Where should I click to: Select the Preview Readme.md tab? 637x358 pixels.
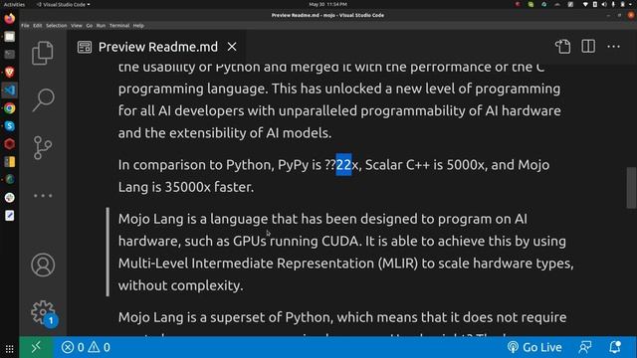(157, 47)
